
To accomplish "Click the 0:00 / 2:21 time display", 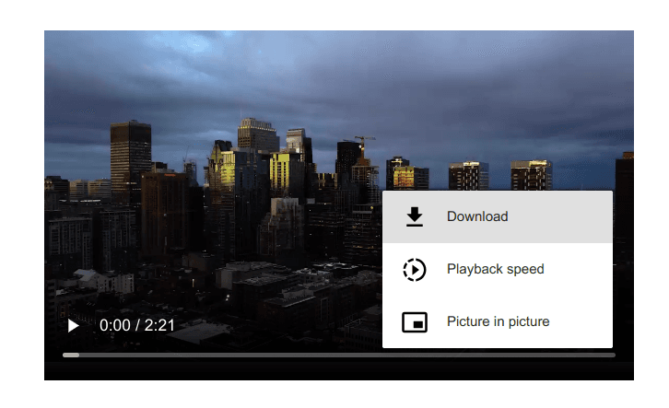I will point(137,325).
